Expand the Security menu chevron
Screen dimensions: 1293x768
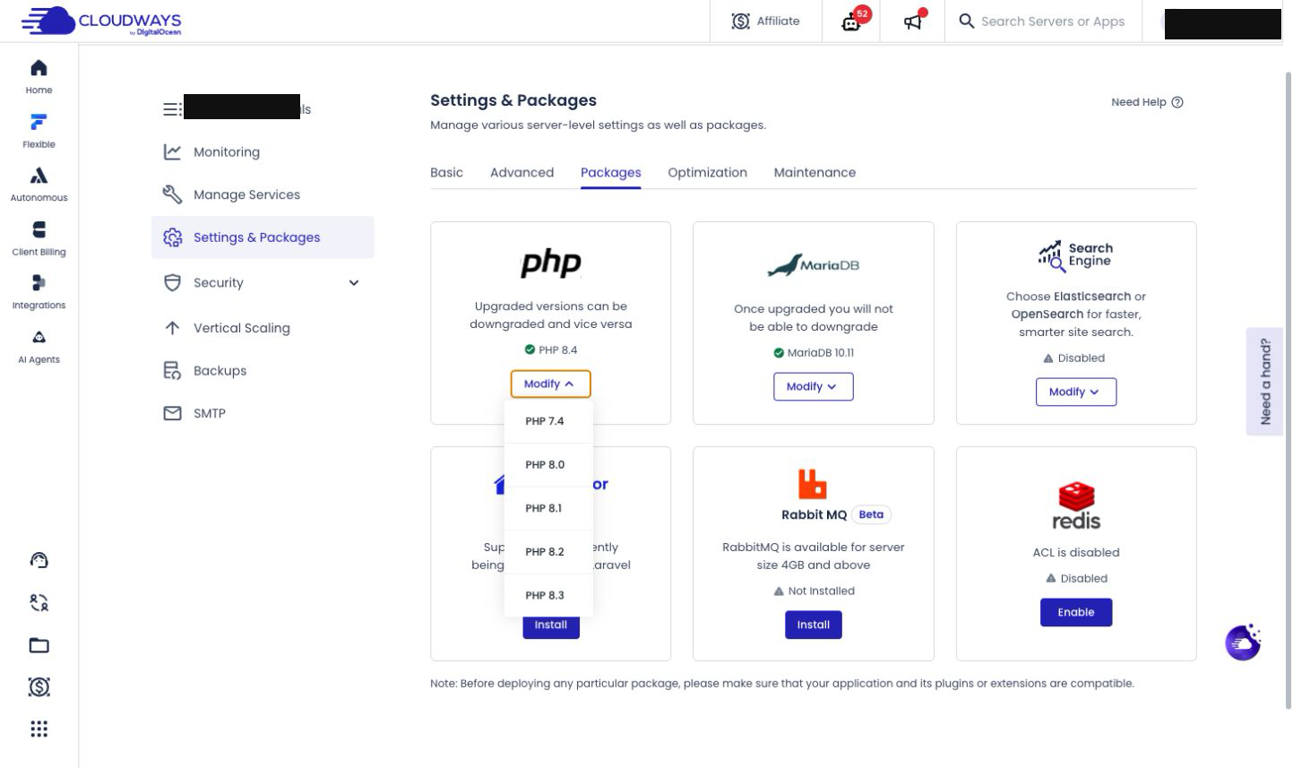pyautogui.click(x=354, y=283)
